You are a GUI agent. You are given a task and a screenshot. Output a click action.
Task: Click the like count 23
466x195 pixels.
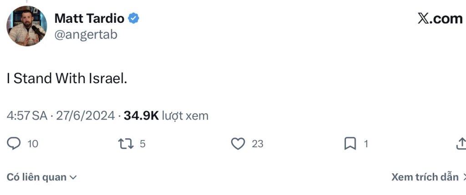[x=258, y=144]
